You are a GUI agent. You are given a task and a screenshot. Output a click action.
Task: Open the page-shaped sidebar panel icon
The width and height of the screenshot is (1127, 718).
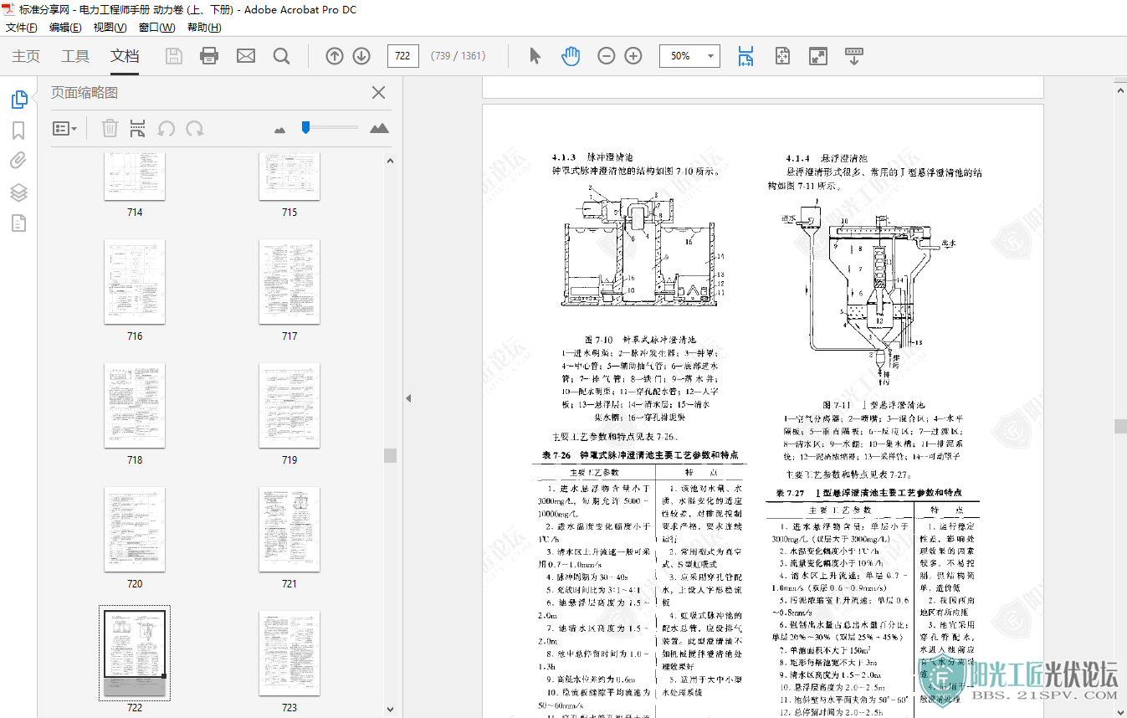[18, 223]
